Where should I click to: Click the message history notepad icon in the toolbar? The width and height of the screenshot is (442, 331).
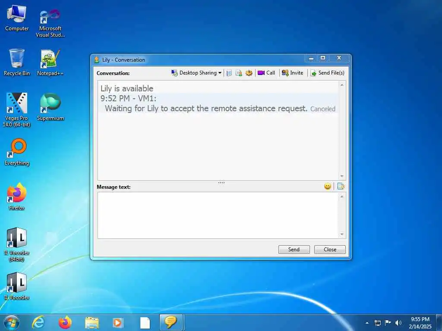click(x=229, y=73)
